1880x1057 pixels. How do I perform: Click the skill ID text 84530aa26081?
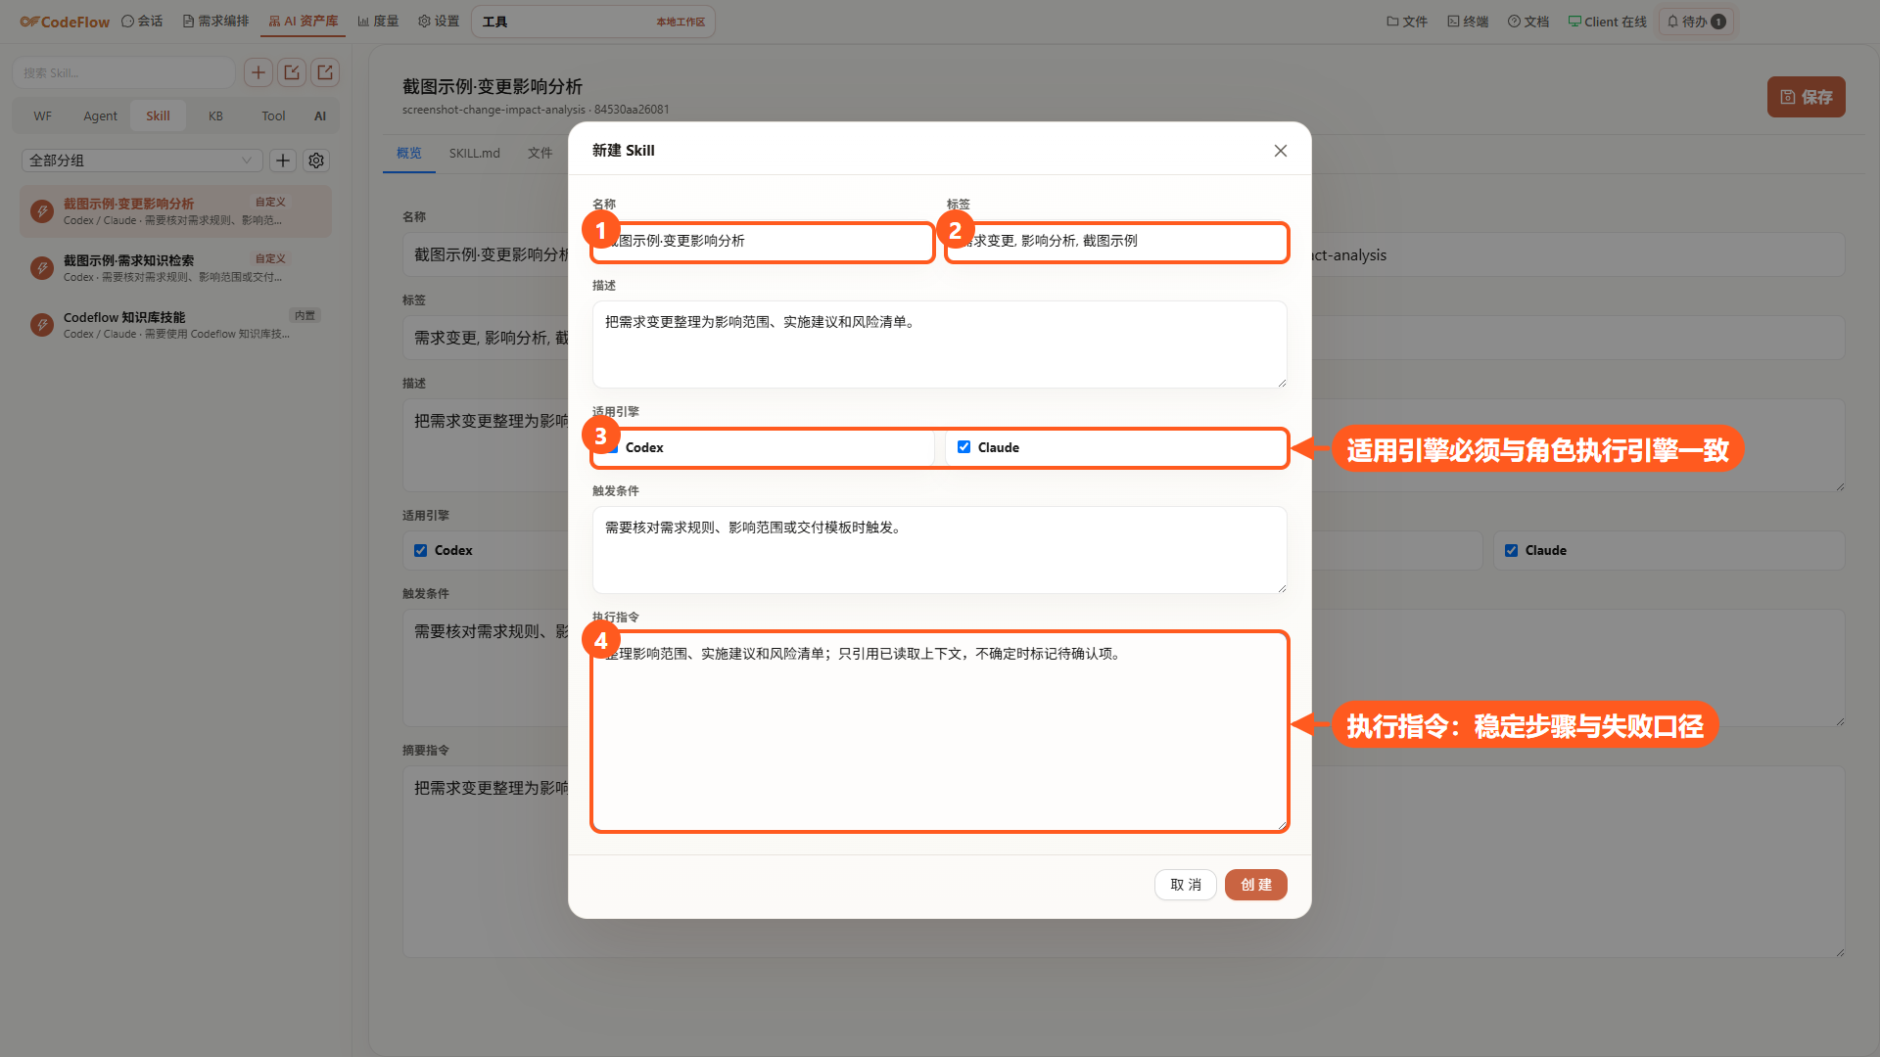[x=632, y=110]
